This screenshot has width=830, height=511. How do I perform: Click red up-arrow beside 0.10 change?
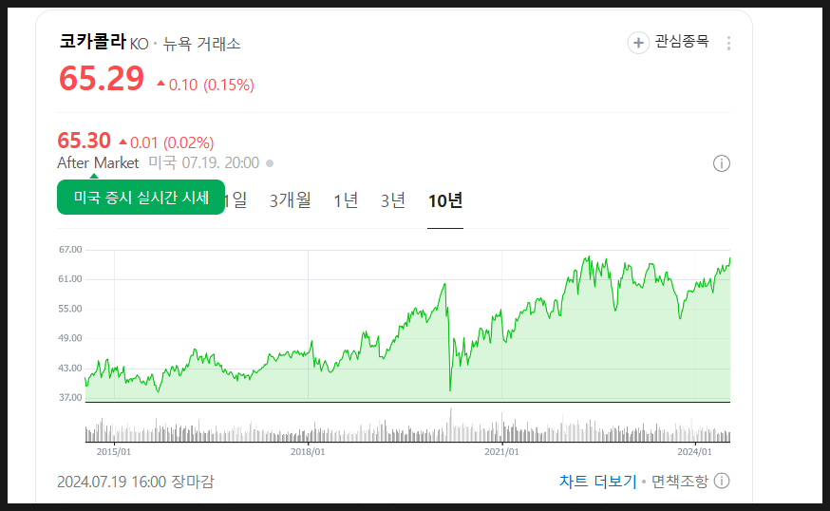[161, 85]
